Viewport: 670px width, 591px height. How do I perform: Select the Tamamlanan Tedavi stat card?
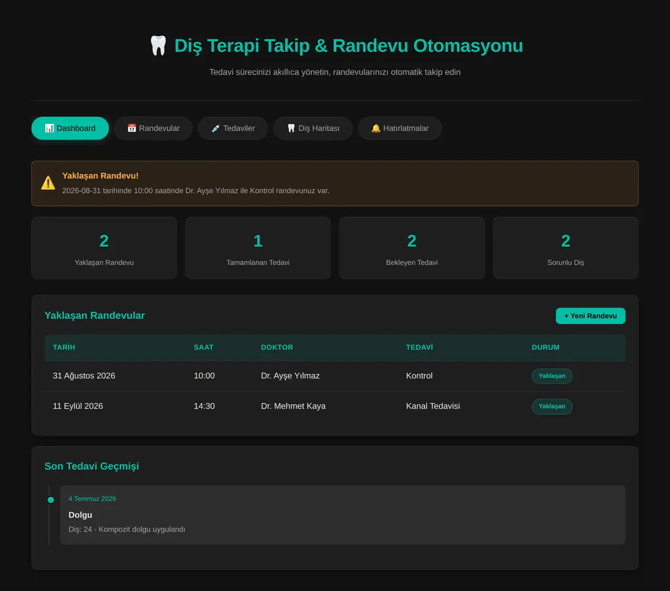pyautogui.click(x=258, y=248)
